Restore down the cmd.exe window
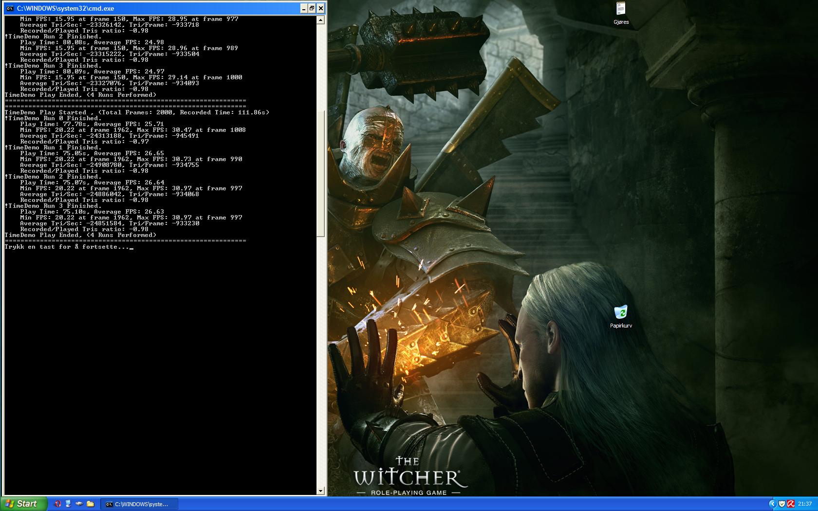 pos(312,8)
